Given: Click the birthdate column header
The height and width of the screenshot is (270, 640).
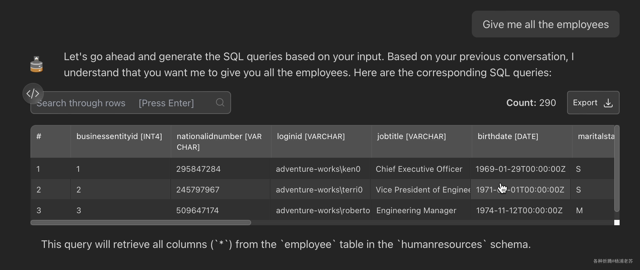Looking at the screenshot, I should point(508,136).
